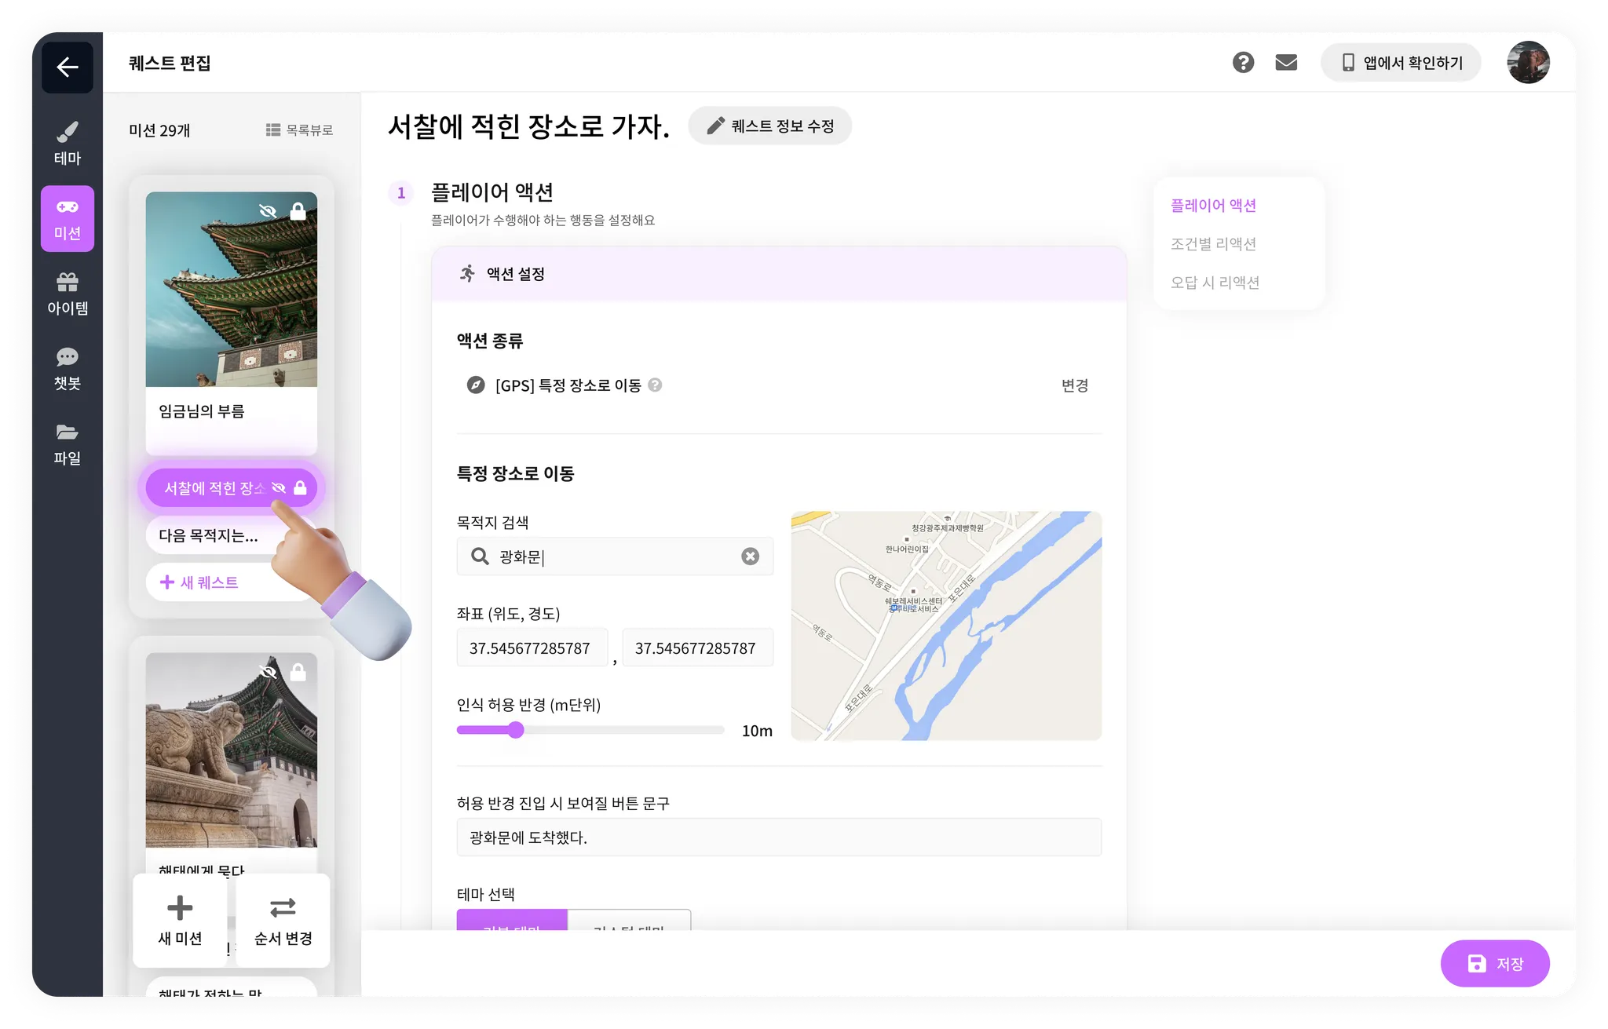Viewport: 1608px width, 1029px height.
Task: Click the help question mark icon
Action: [1243, 63]
